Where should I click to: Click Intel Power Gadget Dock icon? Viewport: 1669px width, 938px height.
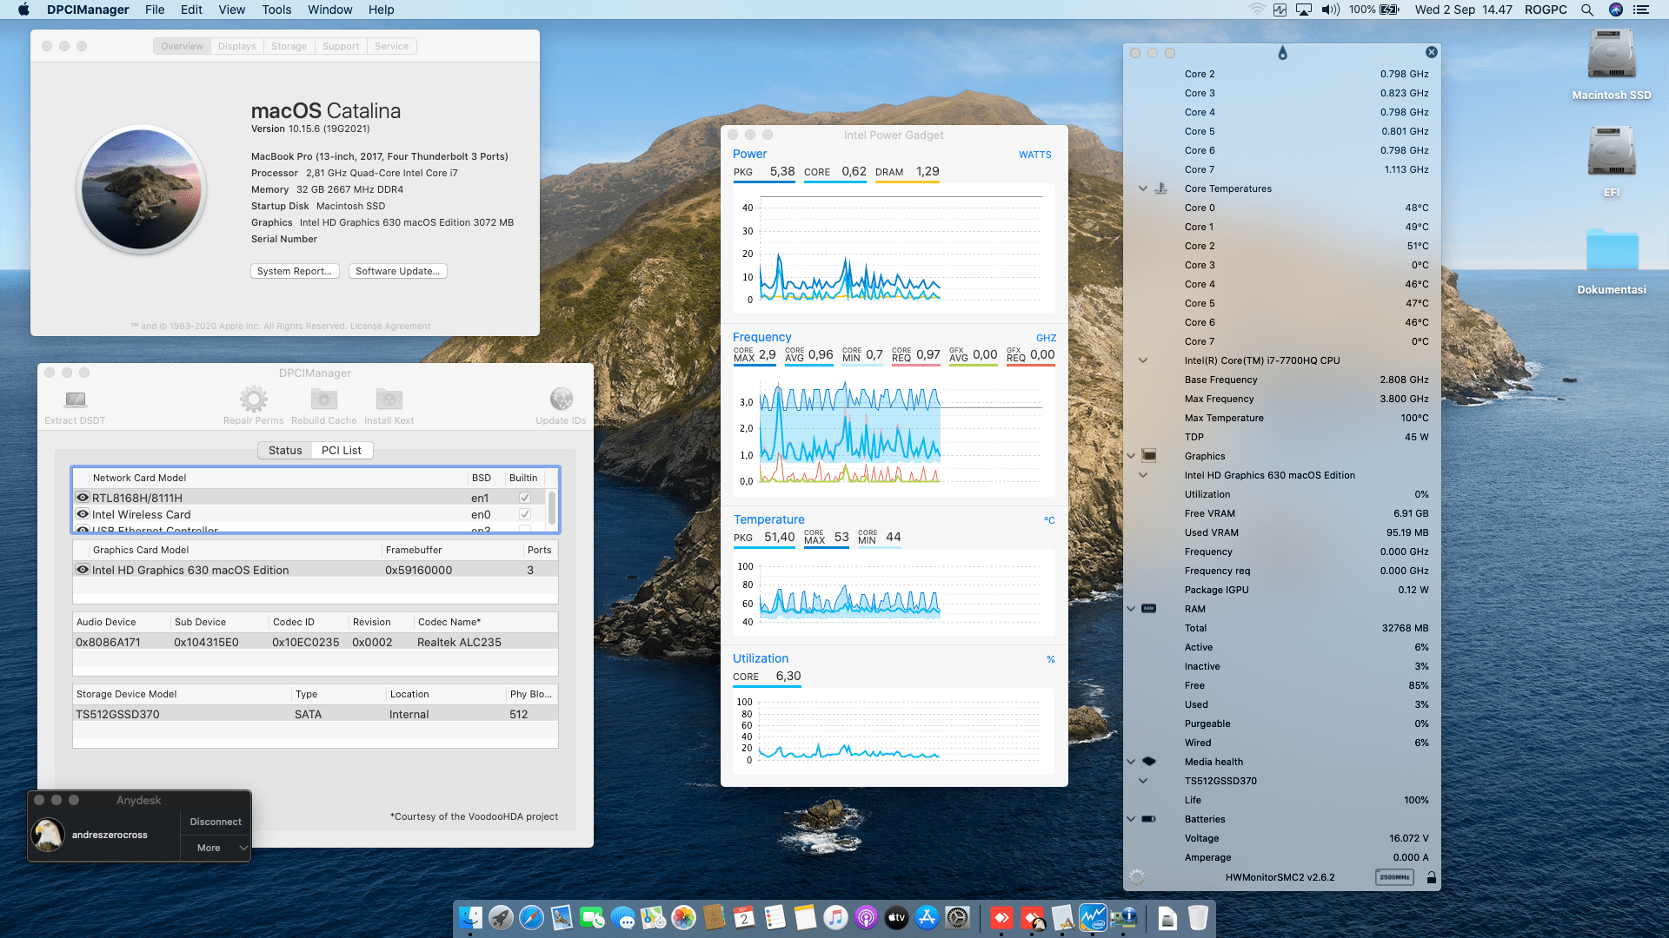pos(1093,917)
